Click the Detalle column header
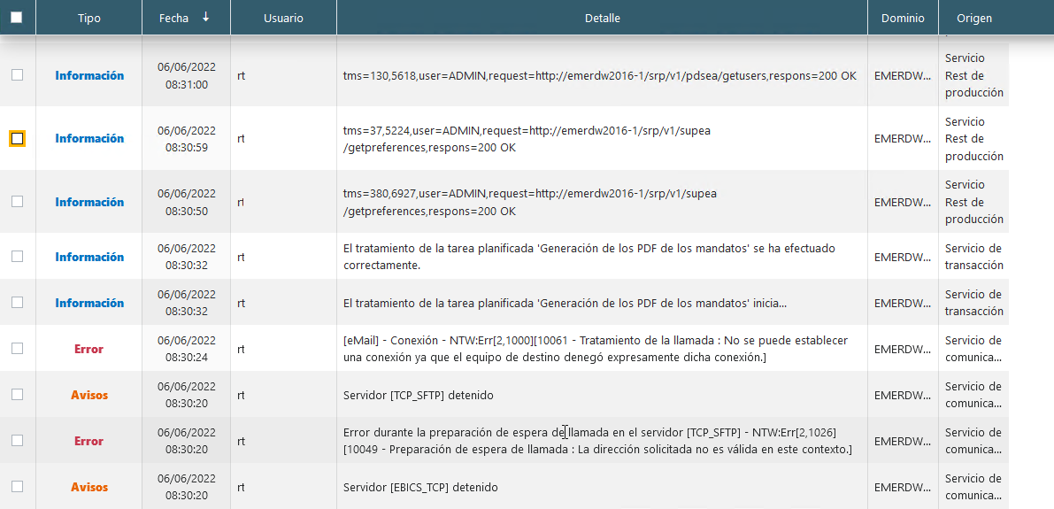Screen dimensions: 1054x509 click(602, 18)
